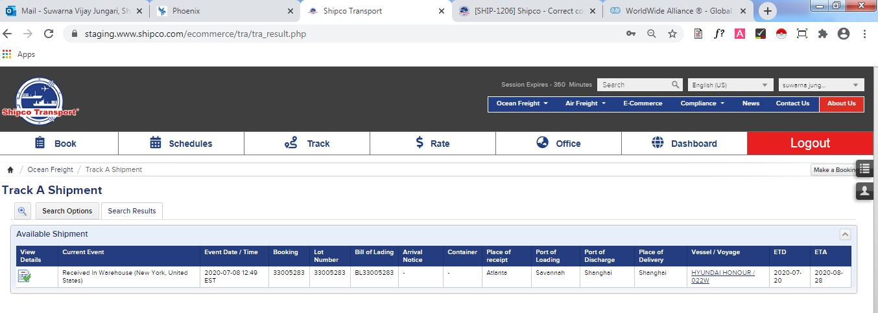Switch to the Mail - Suwarna Vijay Jungari tab

[x=73, y=11]
